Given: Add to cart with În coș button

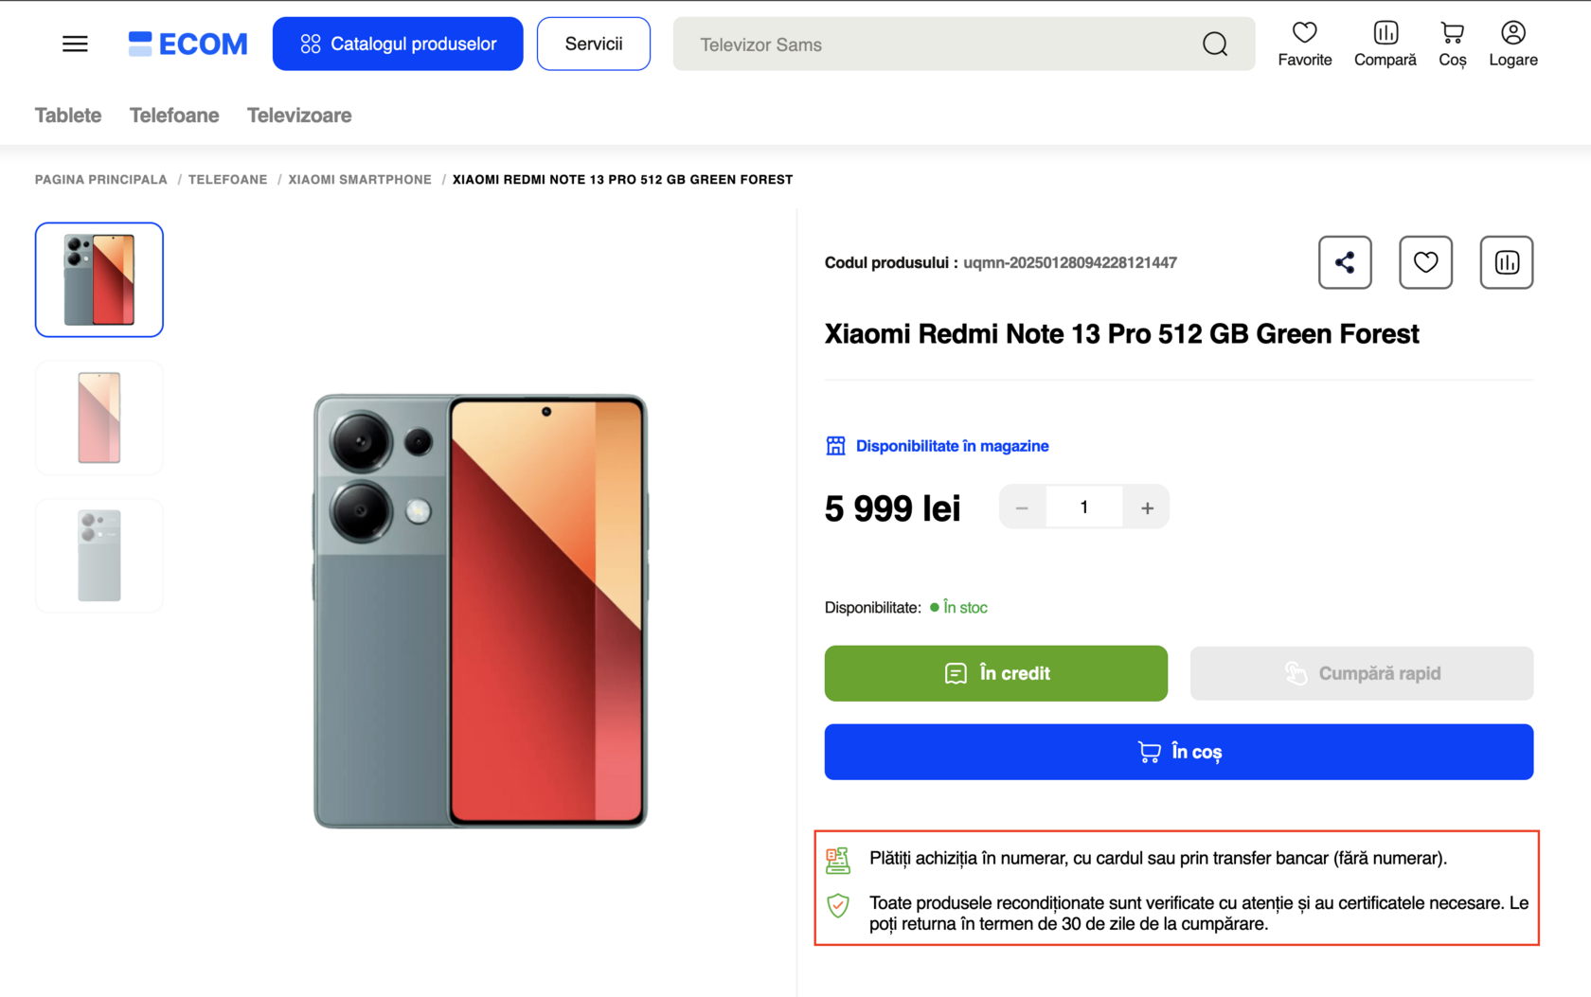Looking at the screenshot, I should [x=1178, y=752].
